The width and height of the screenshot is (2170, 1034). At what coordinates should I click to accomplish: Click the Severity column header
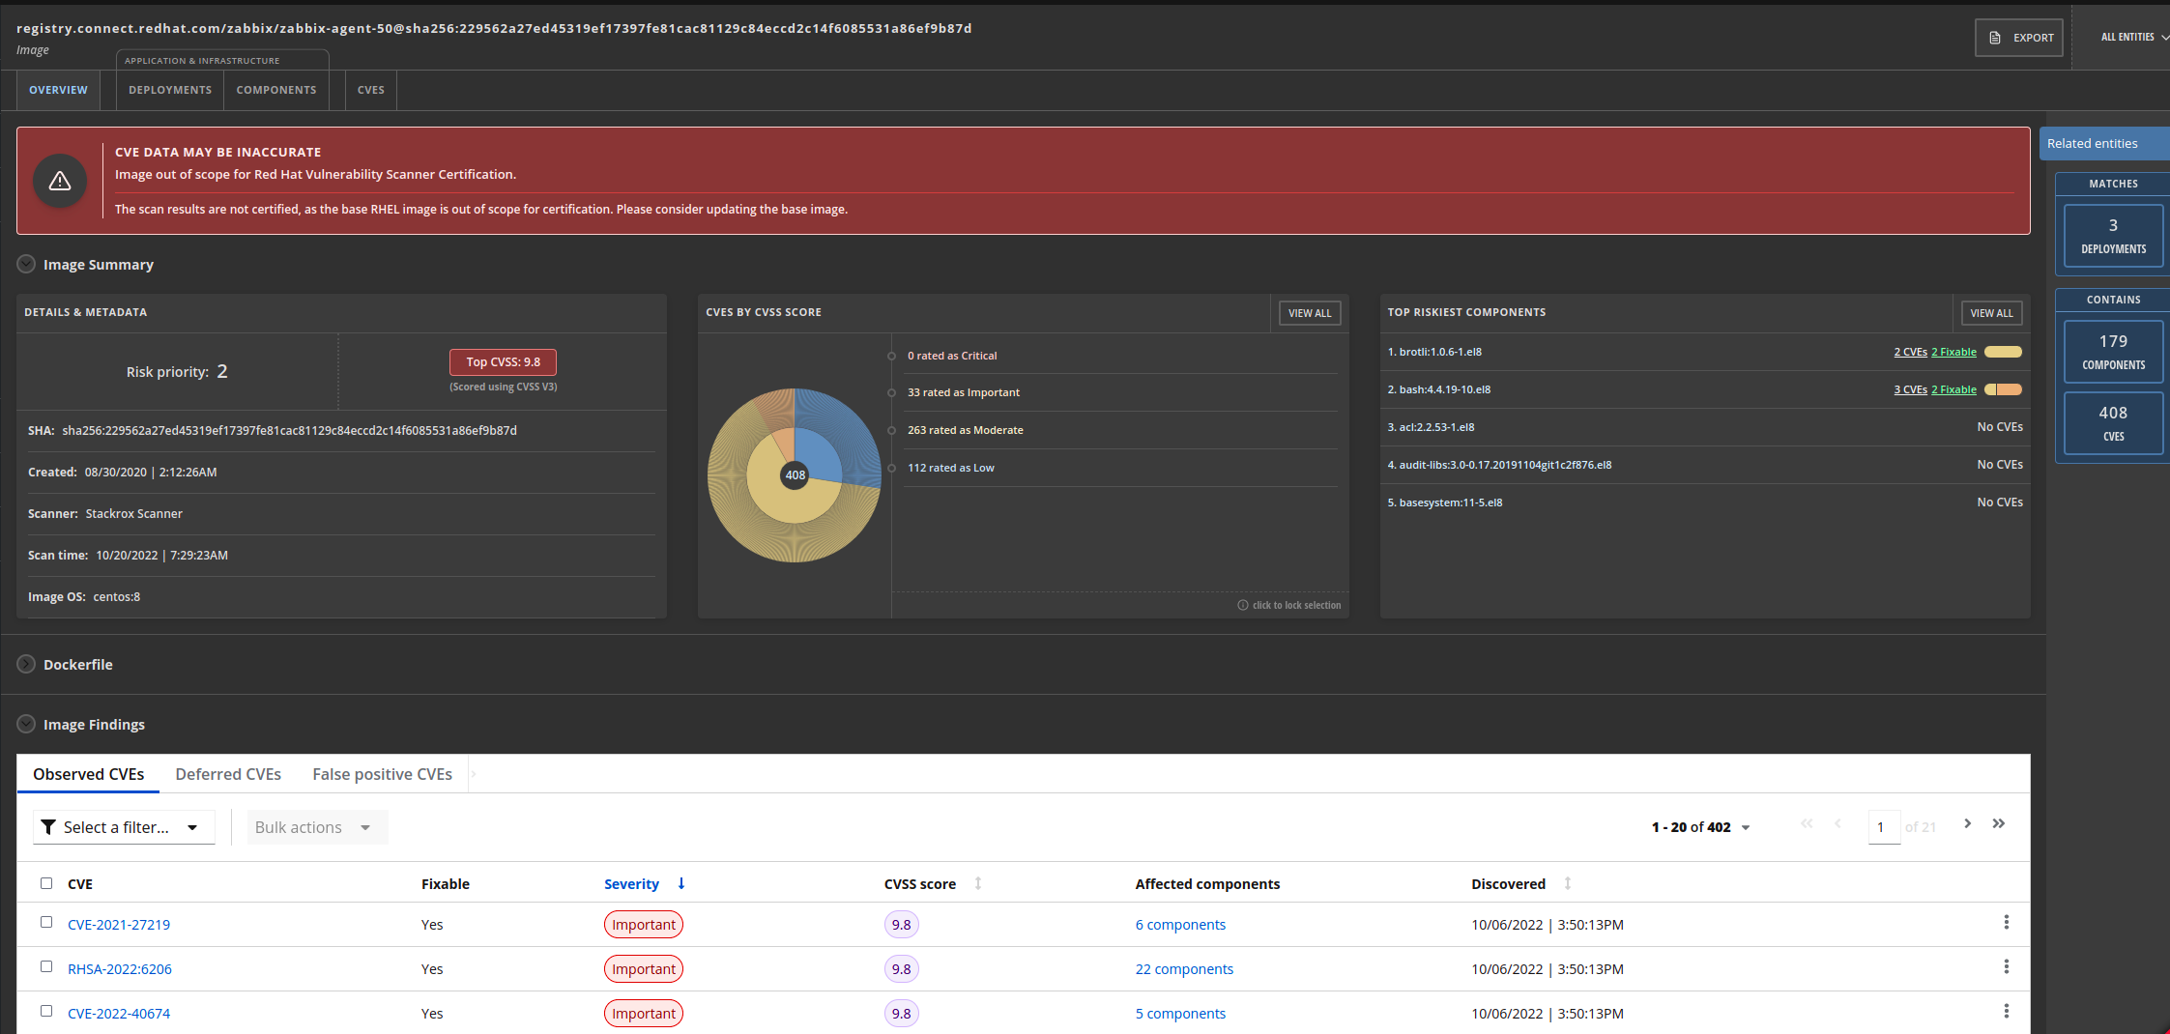631,884
